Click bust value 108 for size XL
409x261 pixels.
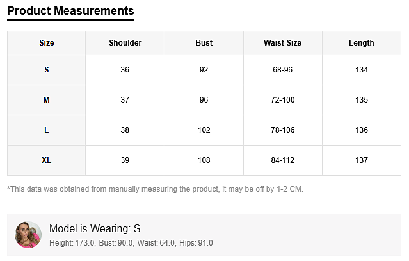204,160
